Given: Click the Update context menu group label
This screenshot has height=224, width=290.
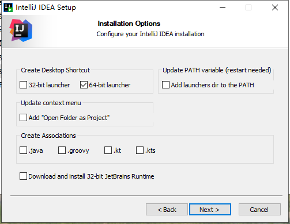Looking at the screenshot, I should click(51, 103).
